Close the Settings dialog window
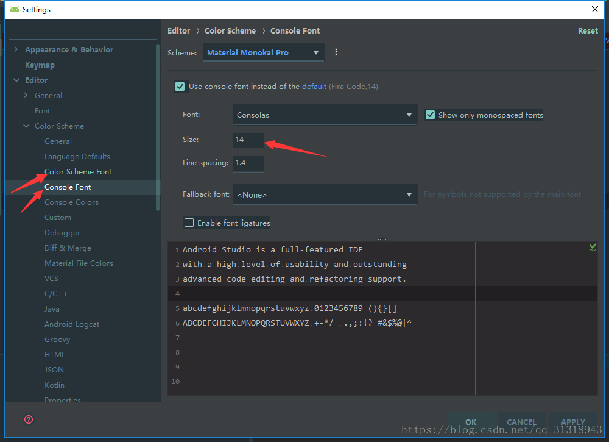This screenshot has width=609, height=442. [594, 9]
